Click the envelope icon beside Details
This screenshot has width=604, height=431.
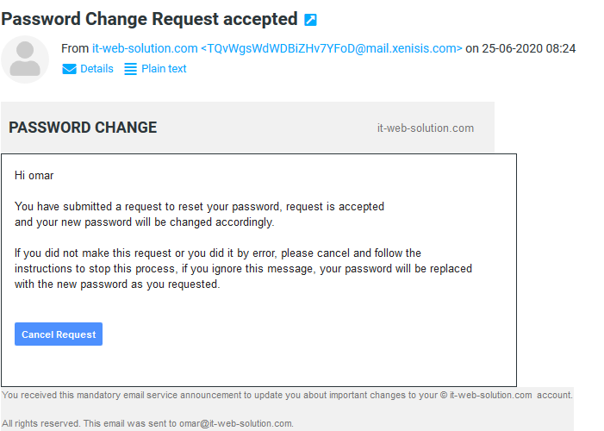[69, 69]
